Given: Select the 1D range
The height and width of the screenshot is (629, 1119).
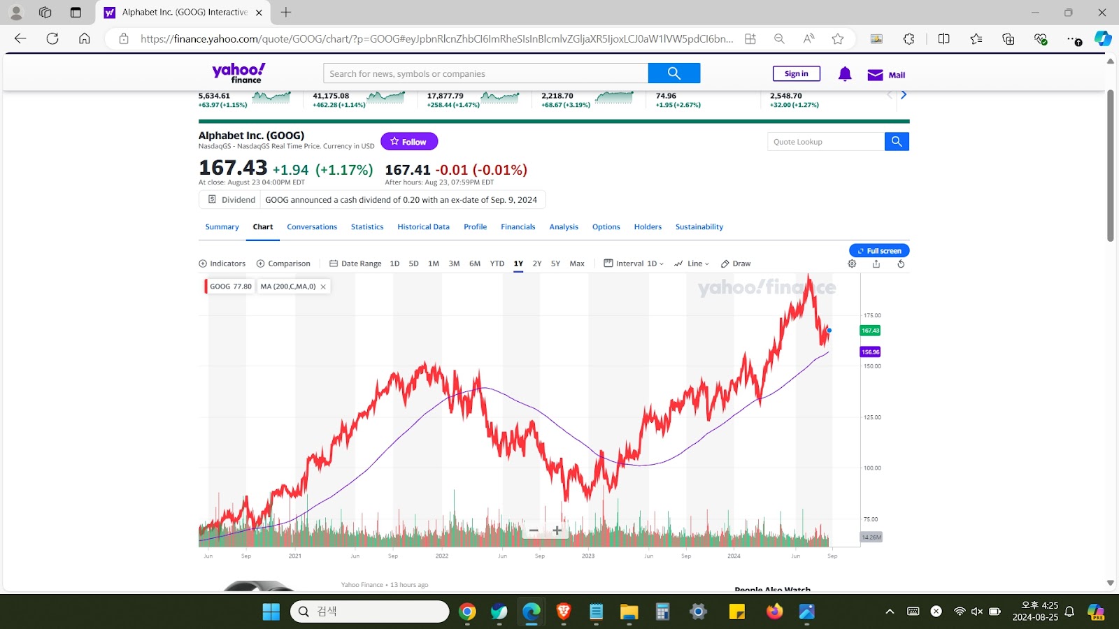Looking at the screenshot, I should [394, 263].
